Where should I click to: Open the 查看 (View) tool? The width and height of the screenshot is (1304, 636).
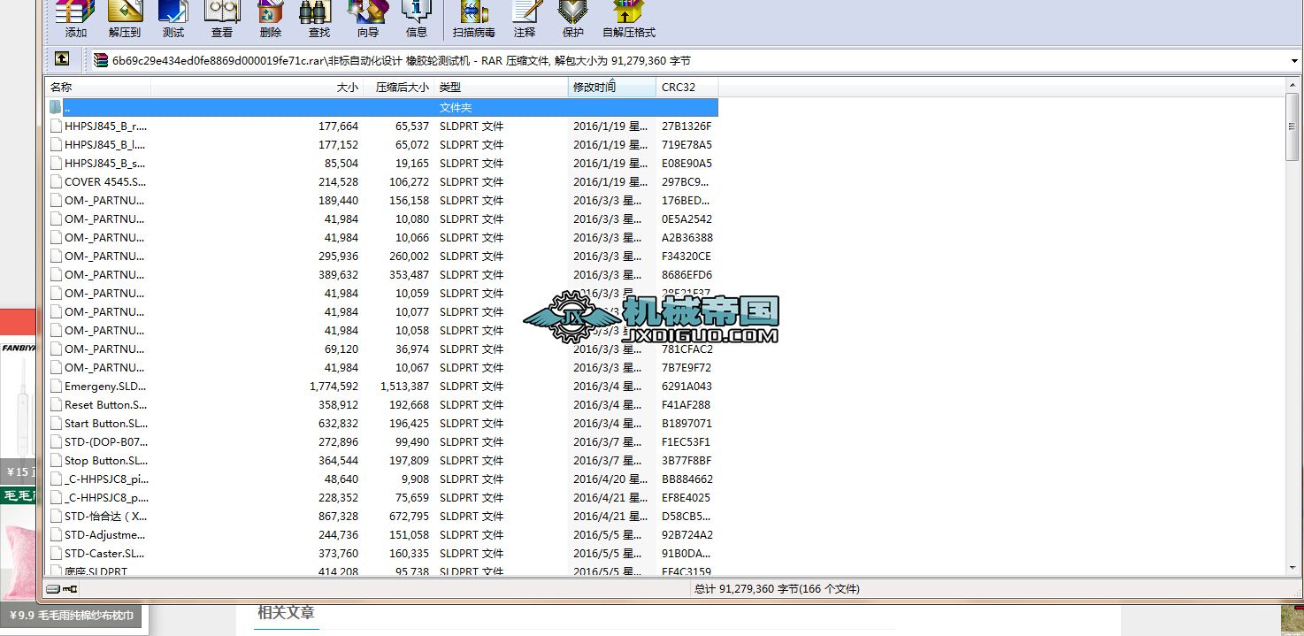(222, 18)
